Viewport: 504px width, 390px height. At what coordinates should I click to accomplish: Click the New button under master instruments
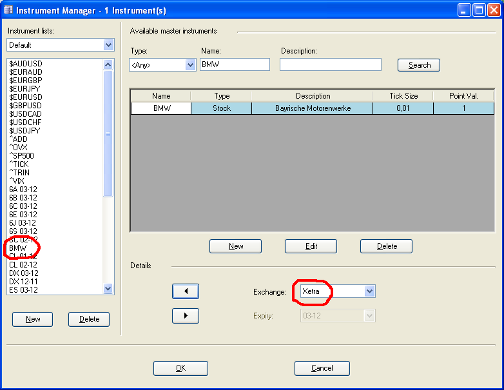pyautogui.click(x=236, y=246)
